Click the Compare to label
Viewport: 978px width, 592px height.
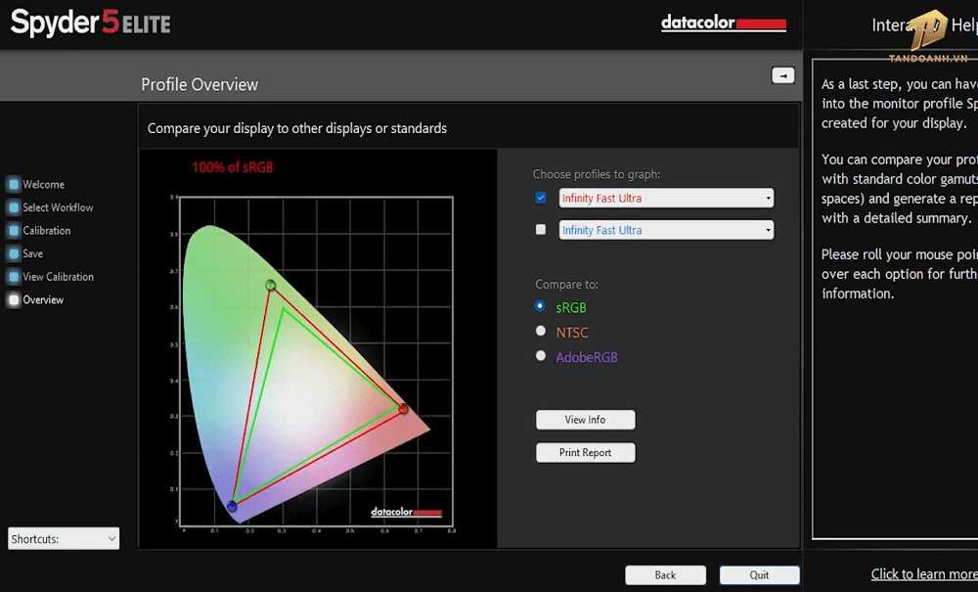566,285
